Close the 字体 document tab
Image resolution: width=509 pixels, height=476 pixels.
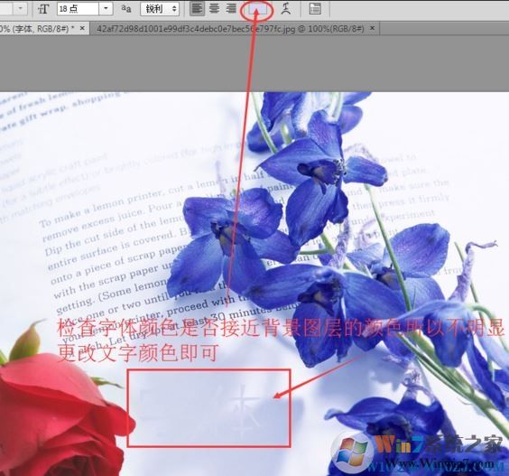pos(82,28)
